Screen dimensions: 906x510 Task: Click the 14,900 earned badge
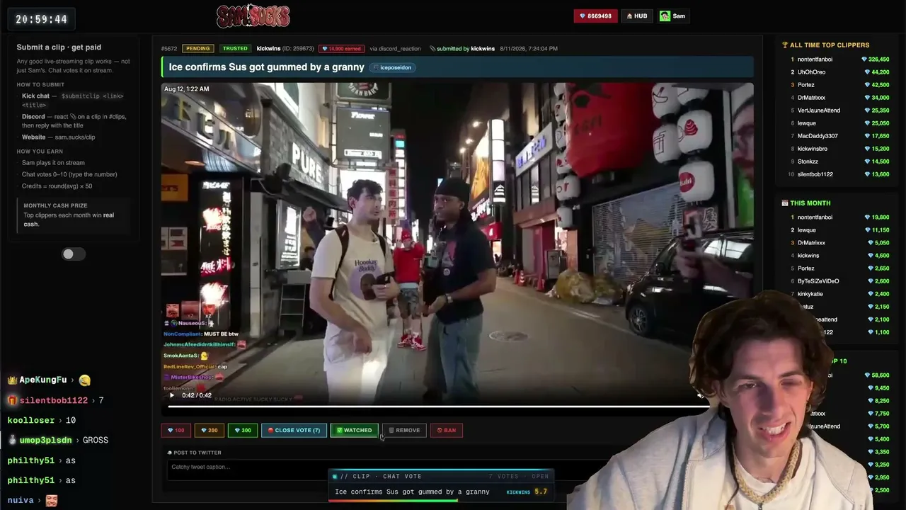pyautogui.click(x=342, y=49)
